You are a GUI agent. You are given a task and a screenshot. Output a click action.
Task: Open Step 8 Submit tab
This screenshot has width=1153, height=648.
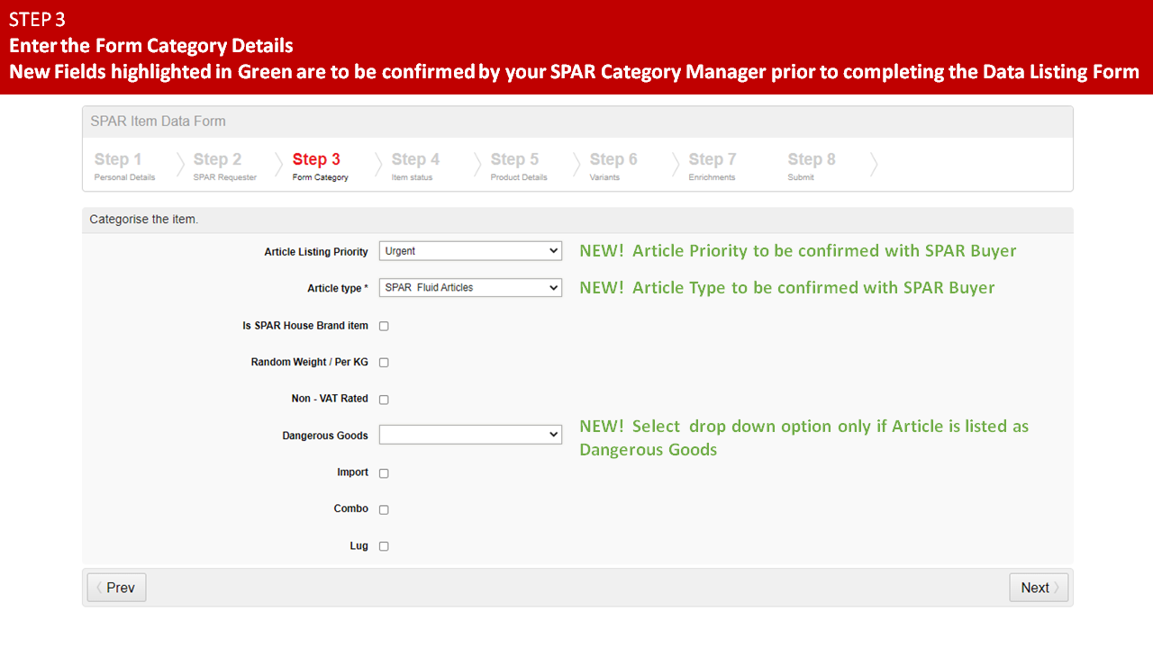tap(812, 166)
